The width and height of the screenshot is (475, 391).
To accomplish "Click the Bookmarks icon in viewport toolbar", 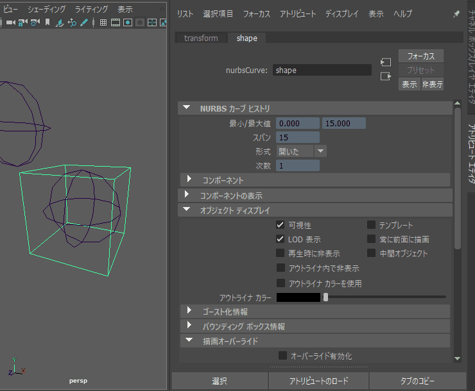I will (47, 22).
